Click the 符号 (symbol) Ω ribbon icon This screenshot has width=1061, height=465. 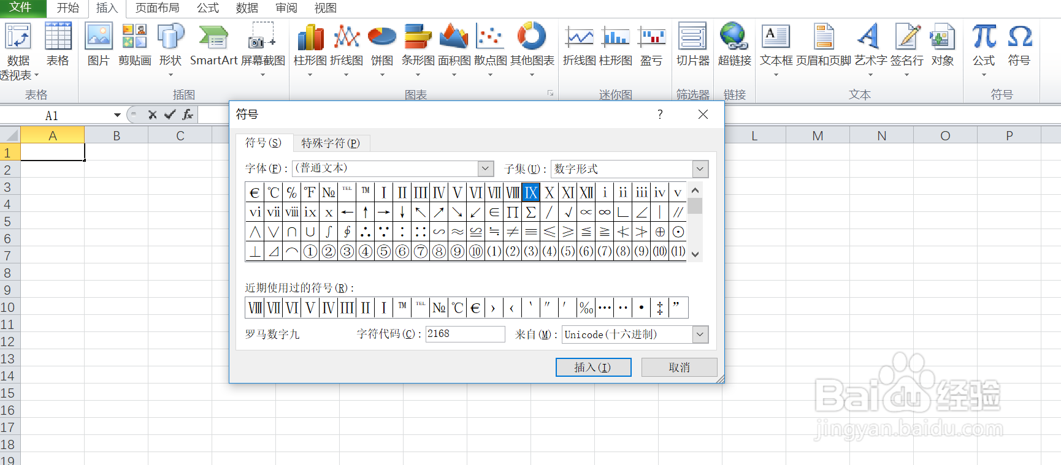click(1020, 37)
